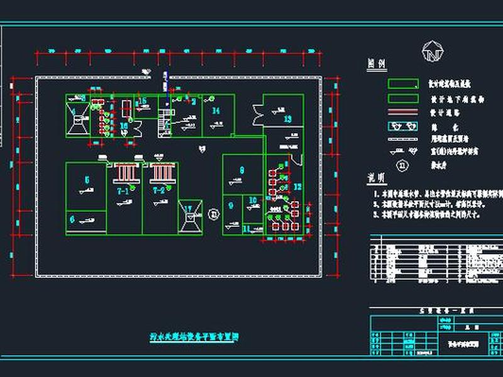Select the room label "6"

[x=72, y=219]
